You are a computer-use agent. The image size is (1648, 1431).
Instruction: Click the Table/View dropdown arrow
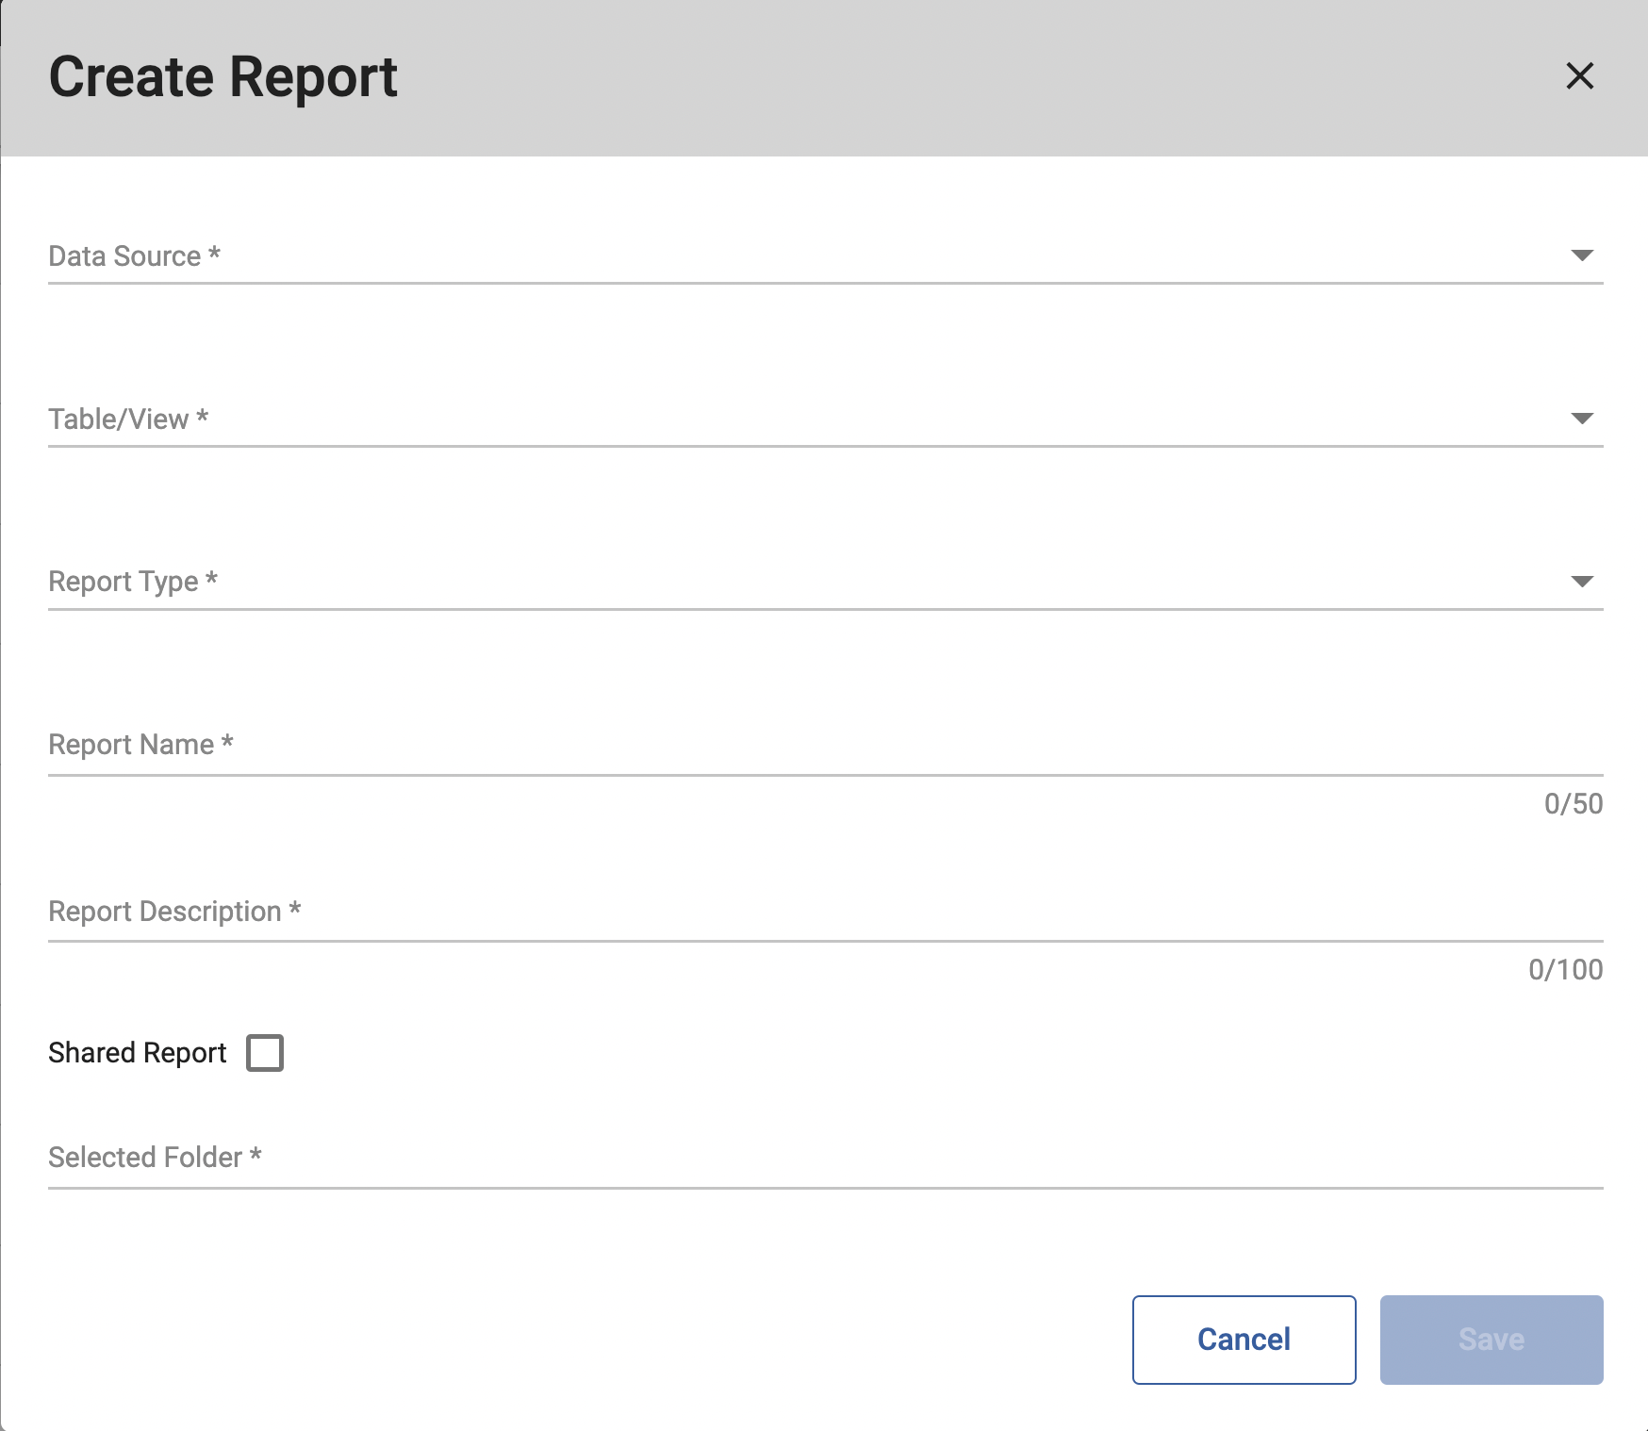coord(1582,418)
